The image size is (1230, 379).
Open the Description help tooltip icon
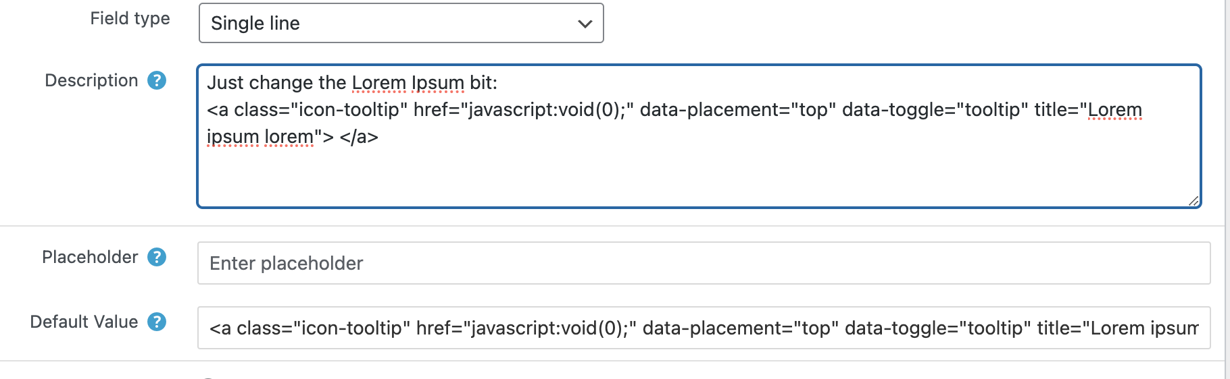coord(157,80)
